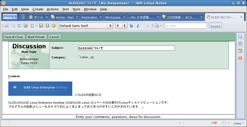Click the Open button
The height and width of the screenshot is (127, 247).
10,17
